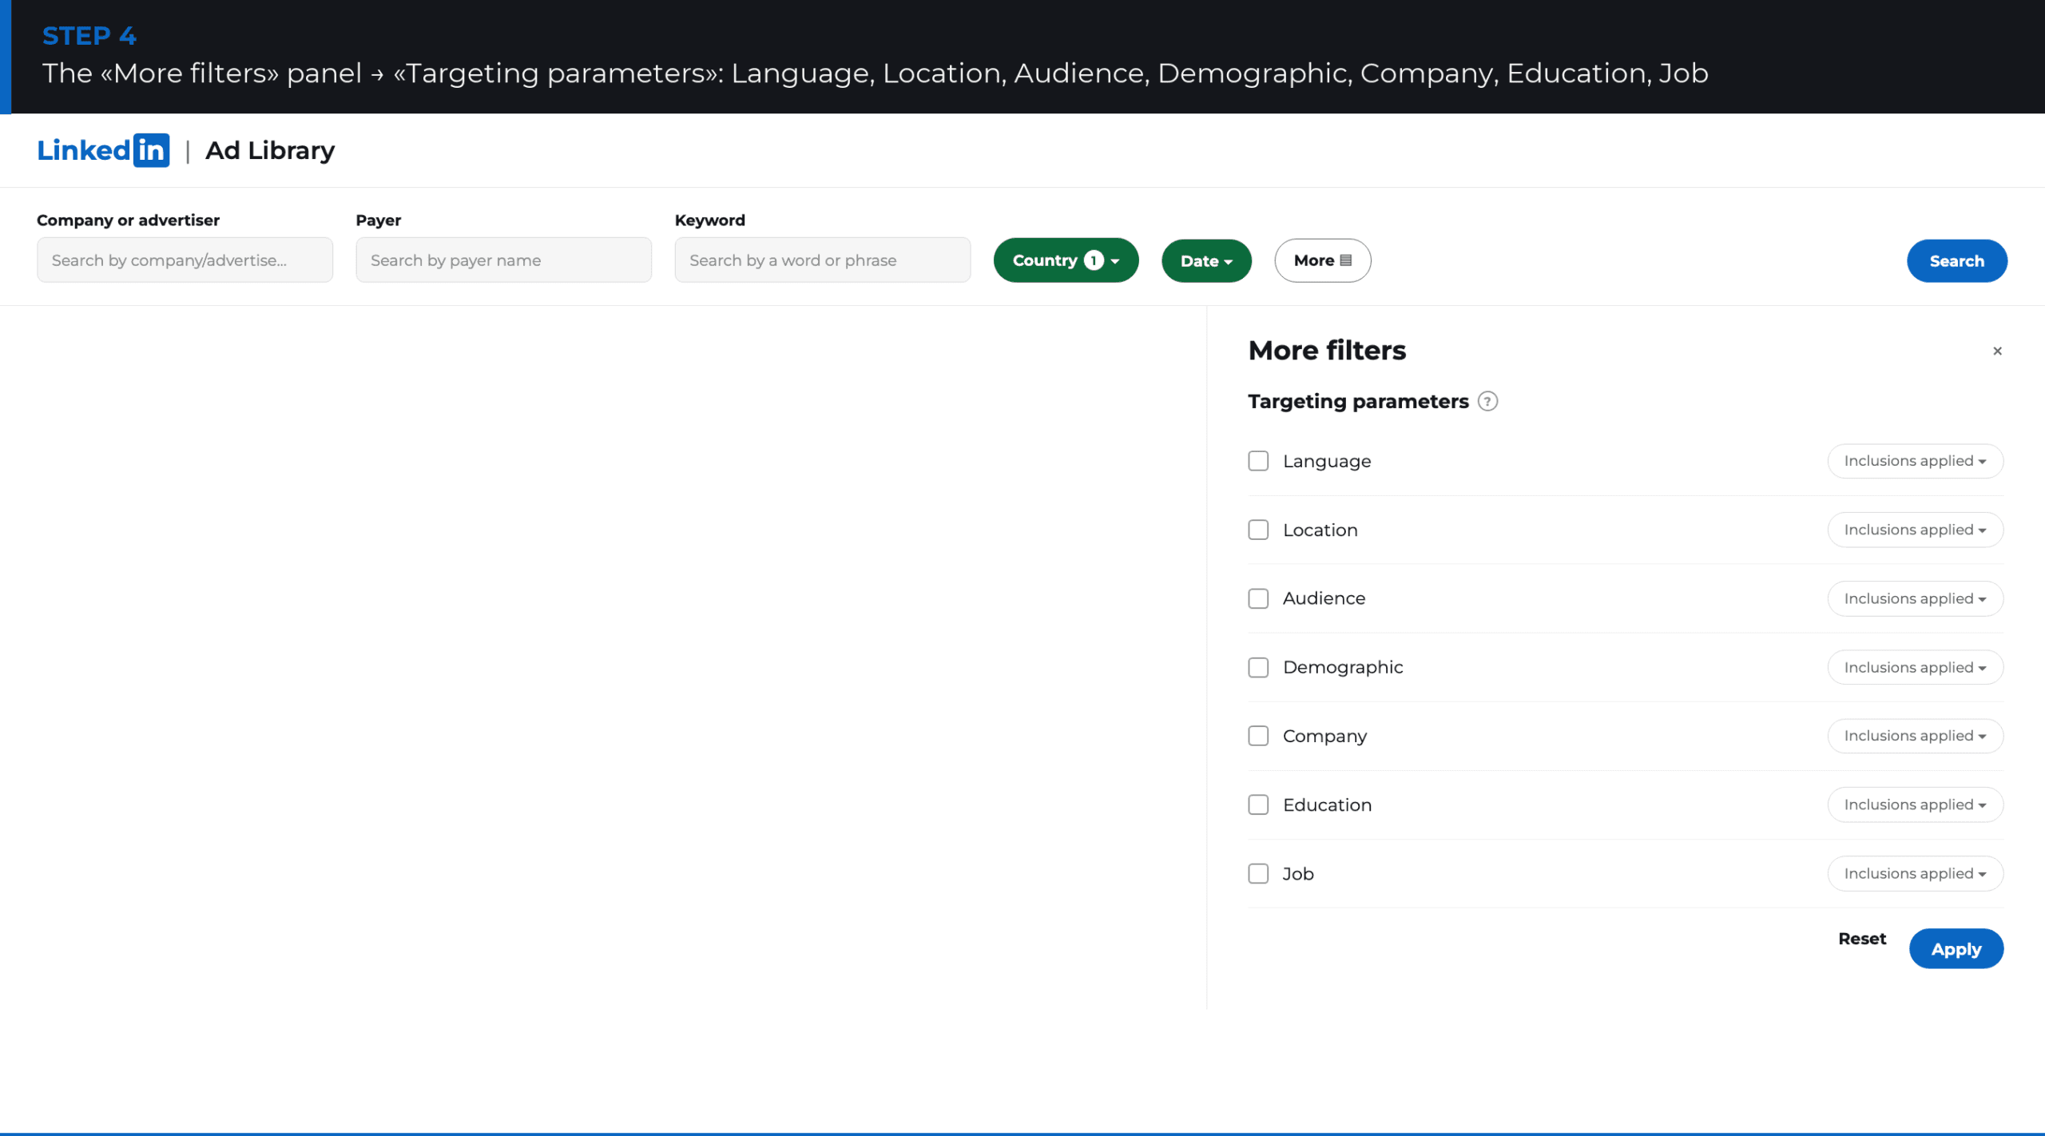
Task: Click the 'Education' label text
Action: point(1327,804)
